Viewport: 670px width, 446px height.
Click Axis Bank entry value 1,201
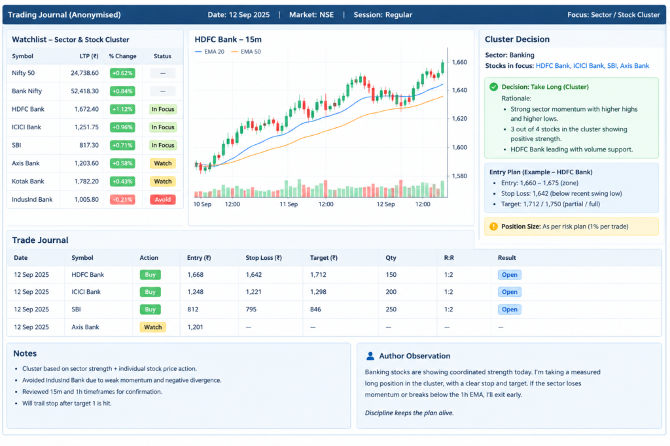[195, 327]
